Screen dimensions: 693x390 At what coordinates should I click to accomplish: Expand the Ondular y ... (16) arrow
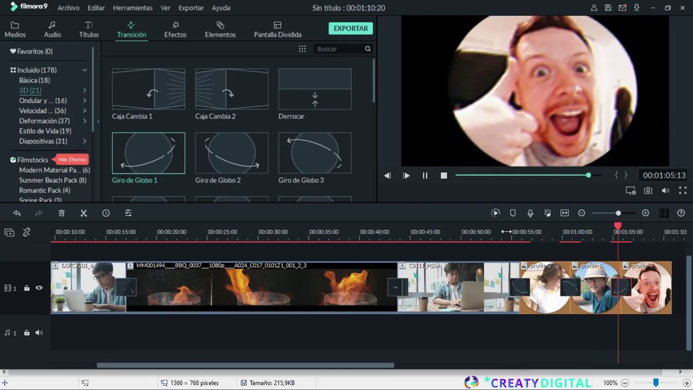(x=84, y=101)
